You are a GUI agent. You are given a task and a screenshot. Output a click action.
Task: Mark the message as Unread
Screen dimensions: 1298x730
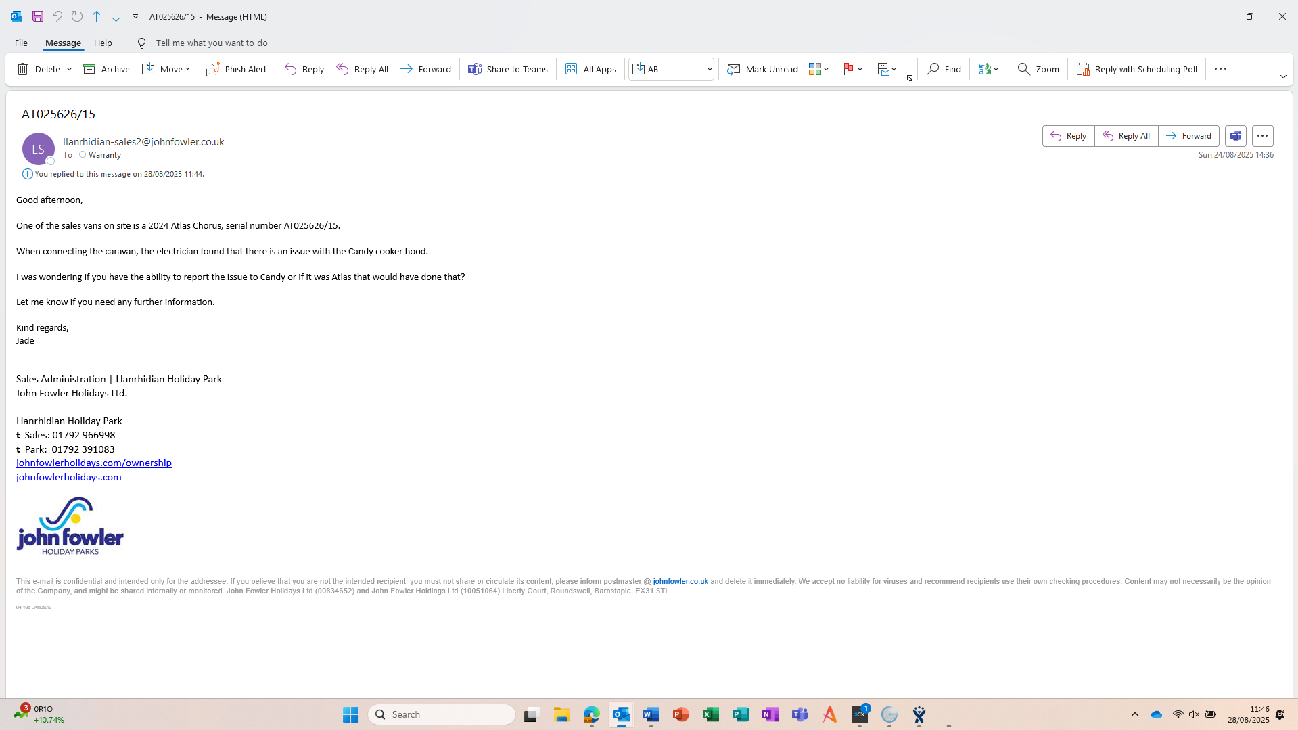coord(762,69)
